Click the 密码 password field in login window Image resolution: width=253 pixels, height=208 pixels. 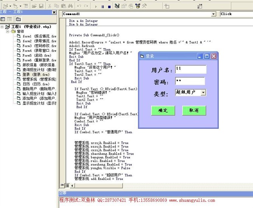coord(190,81)
